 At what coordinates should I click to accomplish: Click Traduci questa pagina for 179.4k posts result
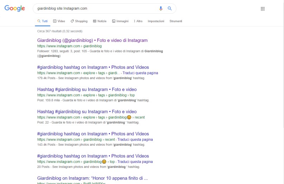140,73
